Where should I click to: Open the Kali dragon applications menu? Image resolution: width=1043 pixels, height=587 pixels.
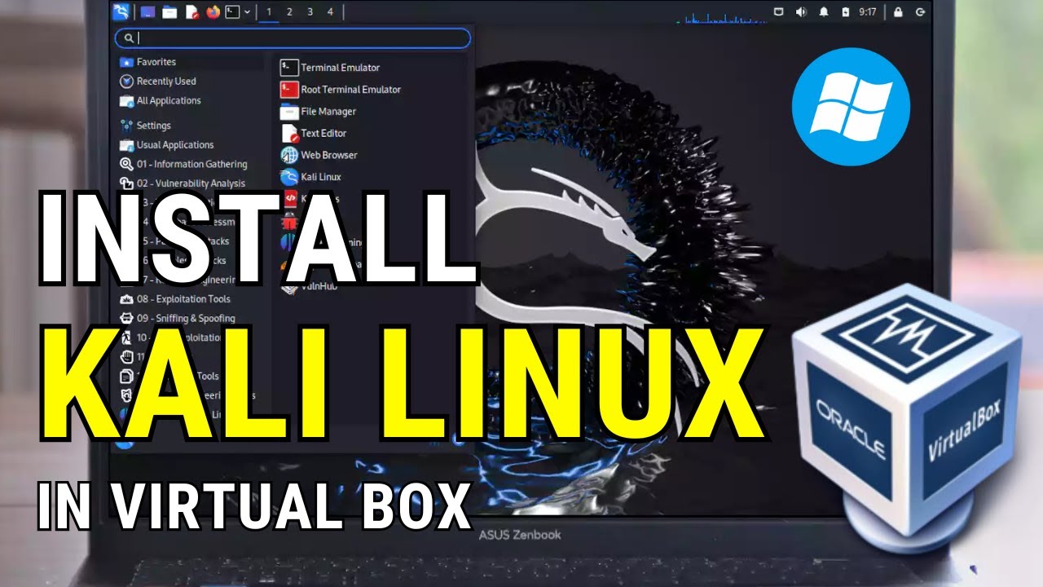(x=121, y=11)
